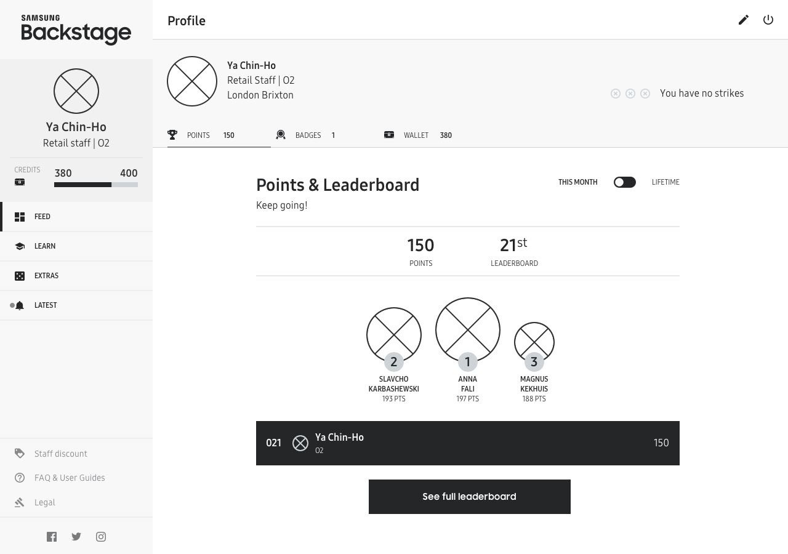788x554 pixels.
Task: Open Extras in the sidebar
Action: point(76,276)
